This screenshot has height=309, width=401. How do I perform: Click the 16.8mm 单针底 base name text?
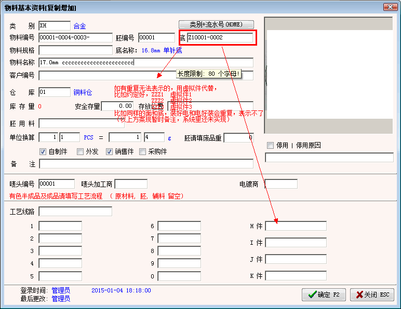162,50
